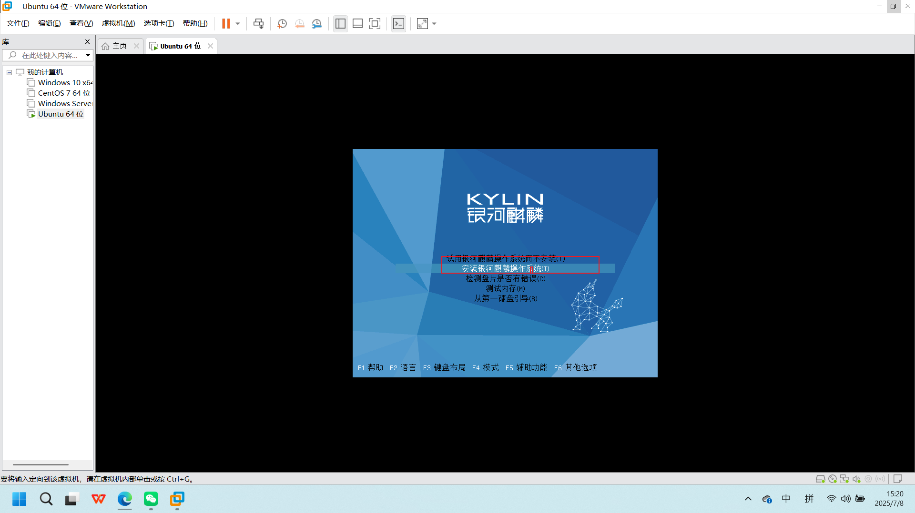Viewport: 915px width, 513px height.
Task: Click the greyed webcam device status icon
Action: point(868,479)
